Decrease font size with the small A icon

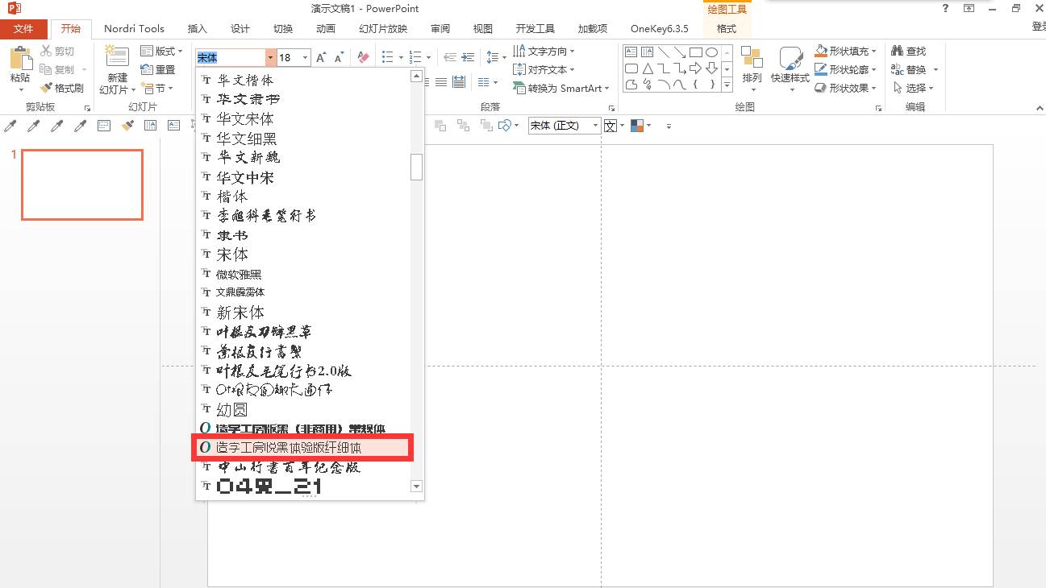(339, 58)
